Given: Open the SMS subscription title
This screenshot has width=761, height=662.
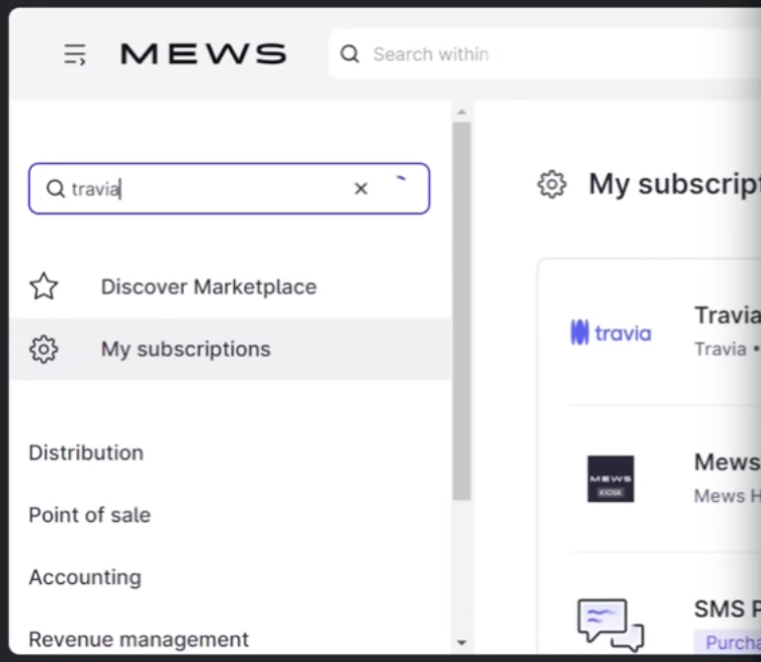Looking at the screenshot, I should [x=727, y=609].
